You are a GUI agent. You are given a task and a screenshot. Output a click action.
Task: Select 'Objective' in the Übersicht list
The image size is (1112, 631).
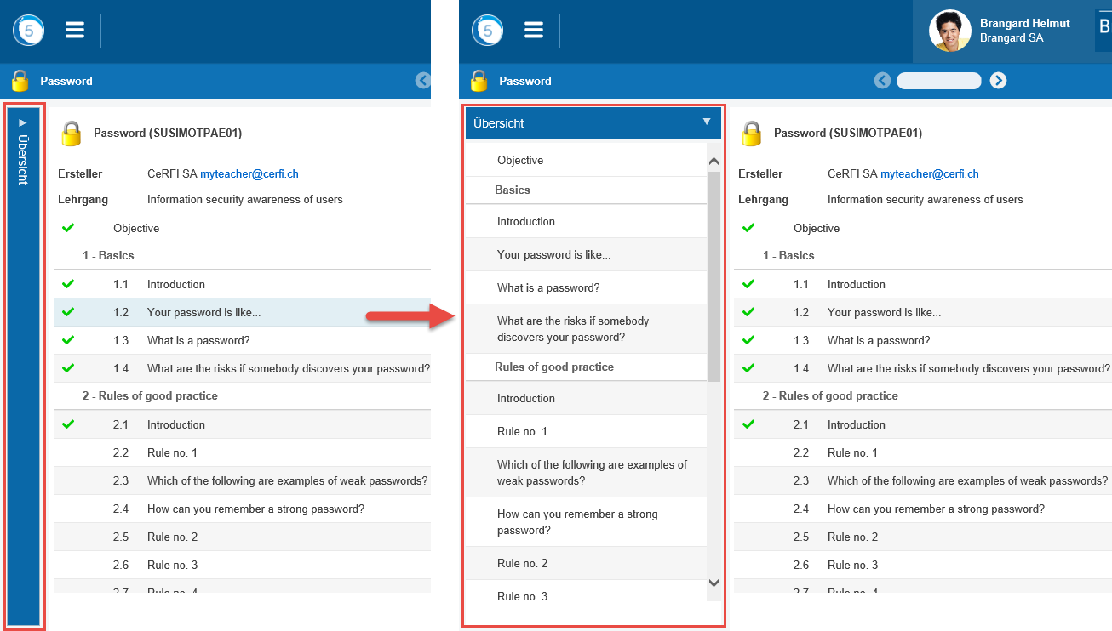[x=520, y=160]
